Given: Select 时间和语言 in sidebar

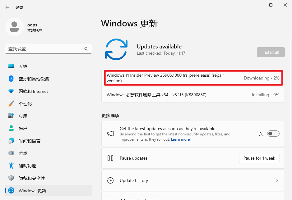Looking at the screenshot, I should [29, 141].
